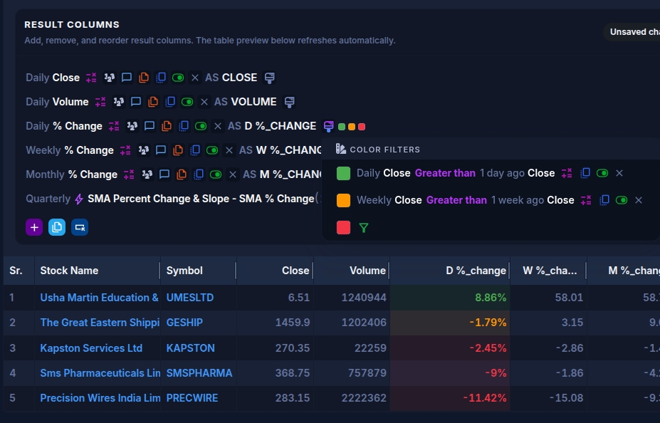Duplicate the Weekly % Change column (blue icon)
The height and width of the screenshot is (423, 660).
(195, 150)
